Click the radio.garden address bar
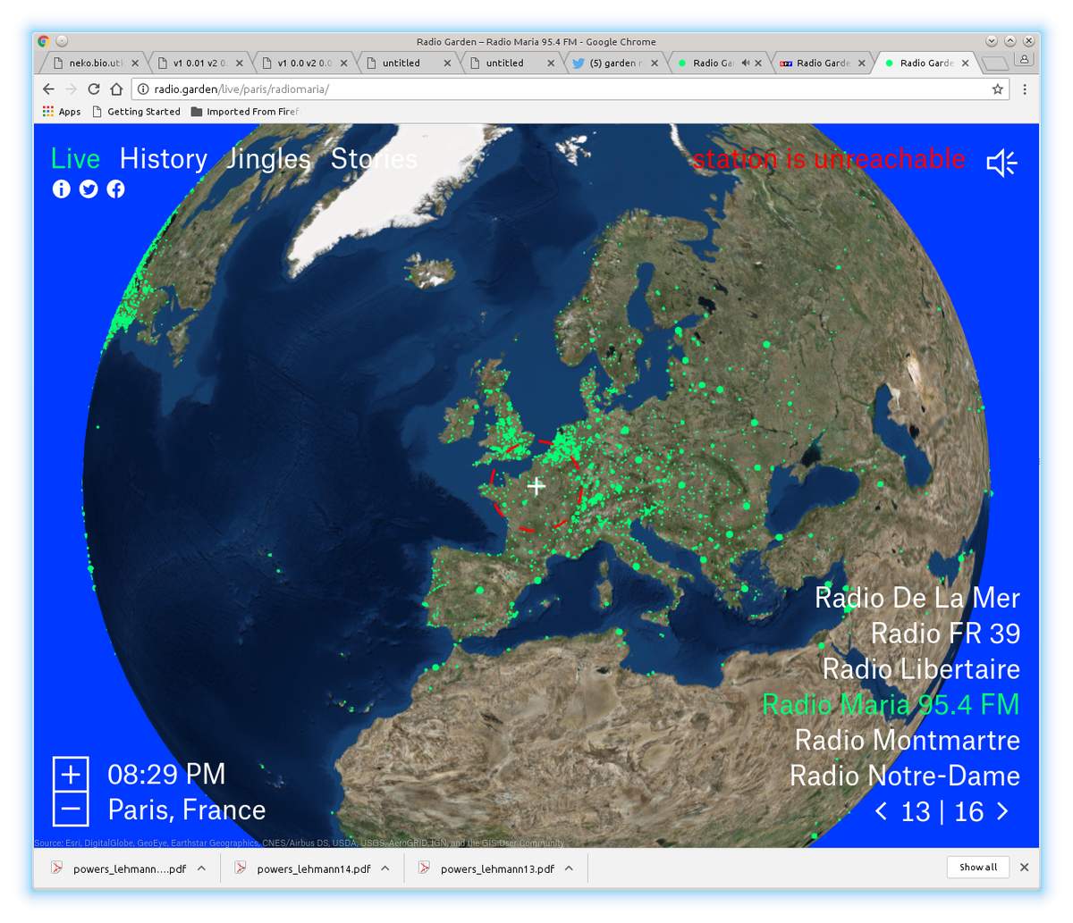The width and height of the screenshot is (1073, 923). [x=570, y=88]
